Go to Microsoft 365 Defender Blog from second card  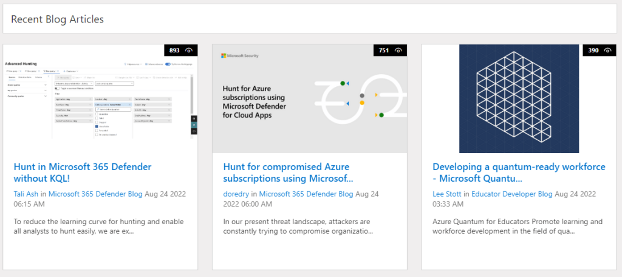pyautogui.click(x=306, y=194)
